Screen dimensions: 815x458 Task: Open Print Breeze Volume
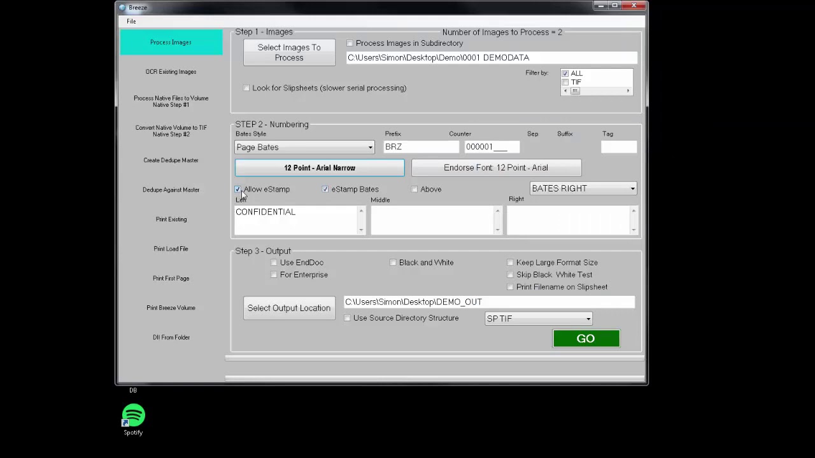click(x=171, y=308)
